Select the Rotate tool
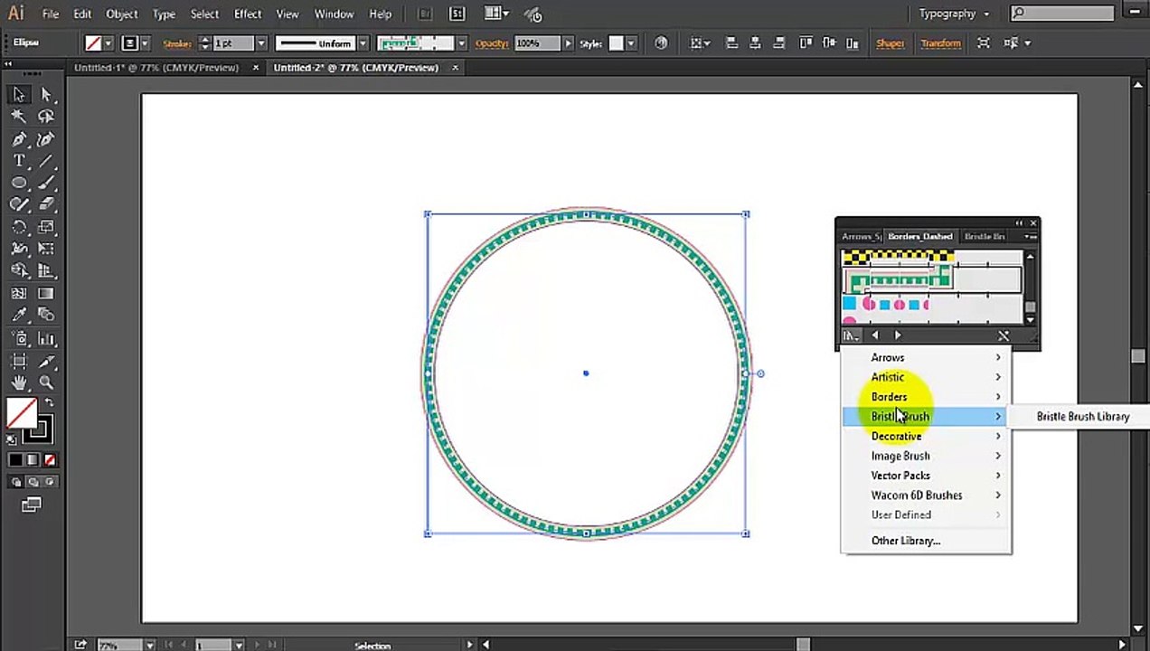Viewport: 1150px width, 651px height. tap(19, 227)
